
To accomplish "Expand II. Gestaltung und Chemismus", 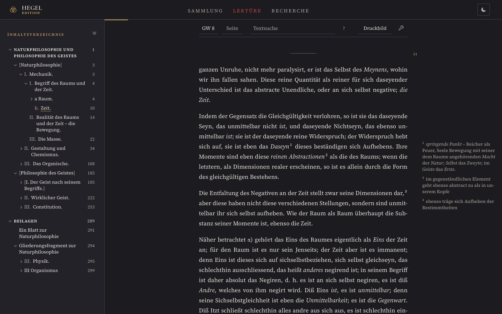I will [21, 149].
